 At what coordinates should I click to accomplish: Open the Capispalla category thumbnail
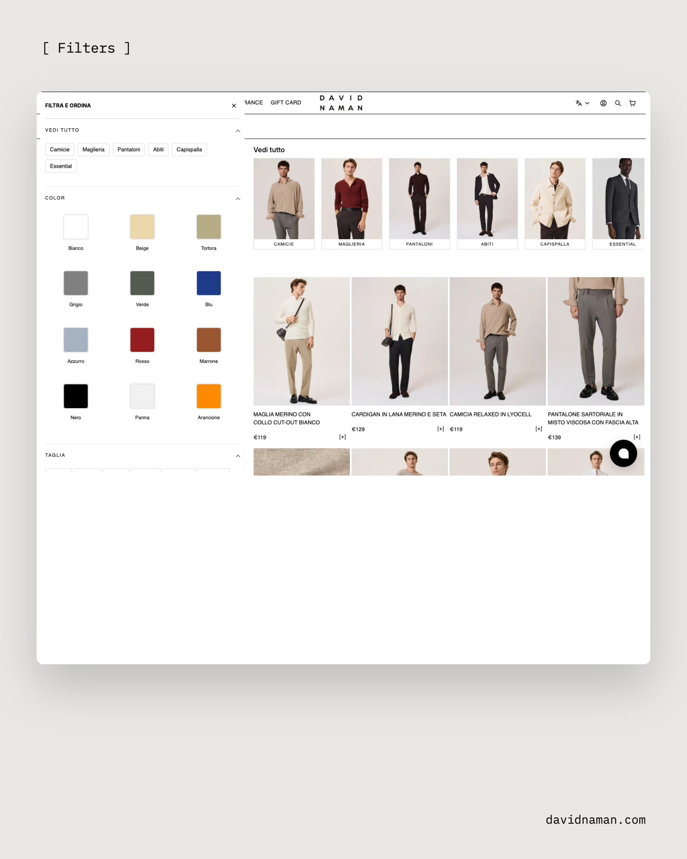[x=555, y=203]
